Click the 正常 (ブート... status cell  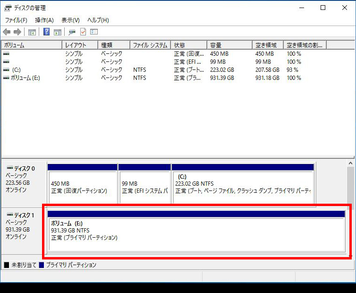coord(189,70)
